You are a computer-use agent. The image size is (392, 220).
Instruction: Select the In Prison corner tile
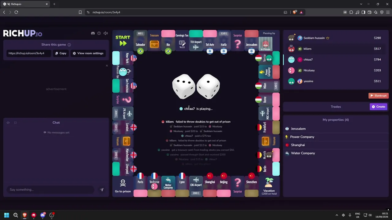click(269, 41)
